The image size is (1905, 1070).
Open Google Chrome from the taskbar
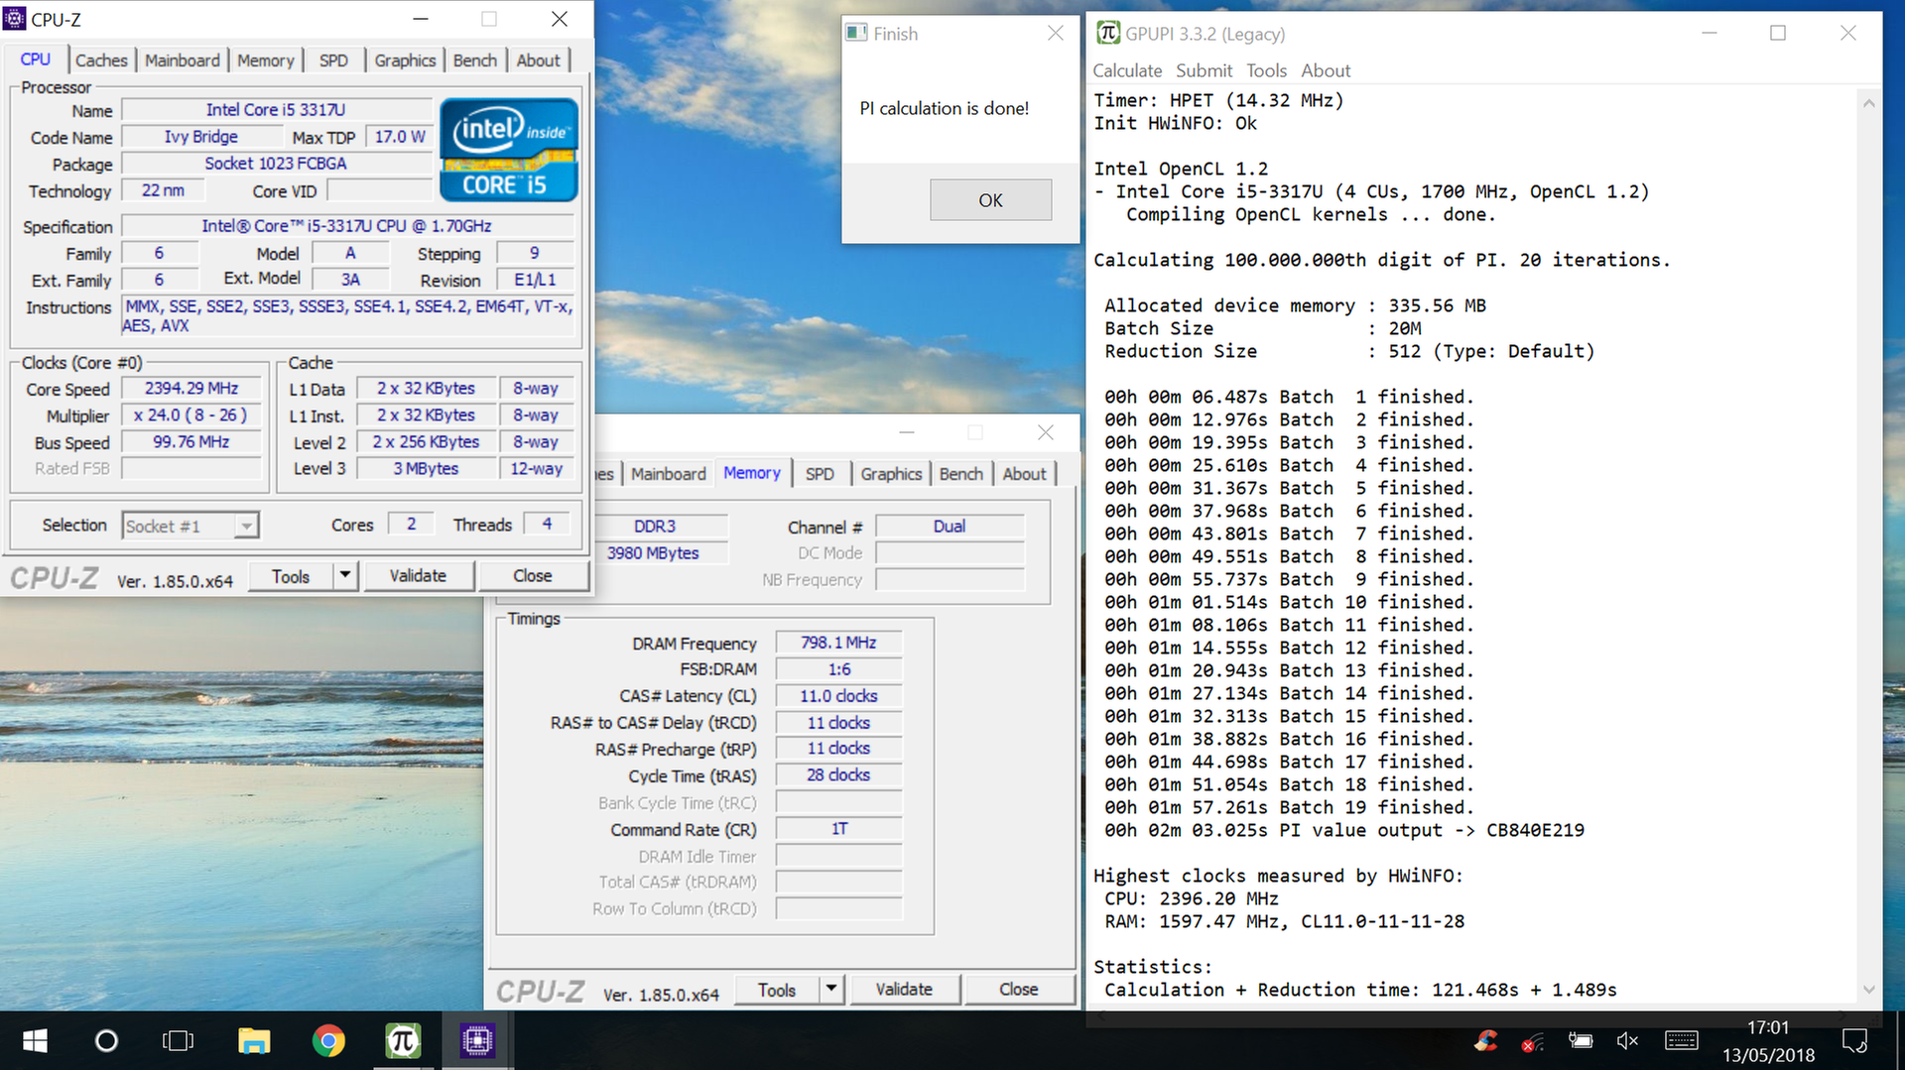pos(328,1040)
